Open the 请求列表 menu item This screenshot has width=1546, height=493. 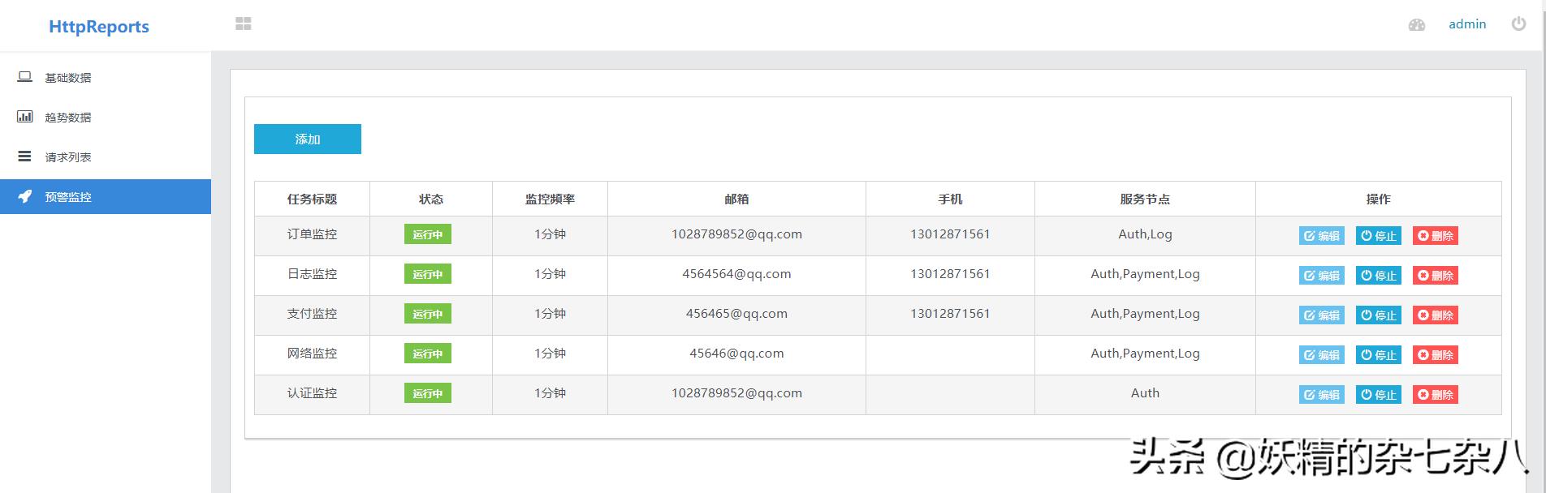click(x=106, y=157)
